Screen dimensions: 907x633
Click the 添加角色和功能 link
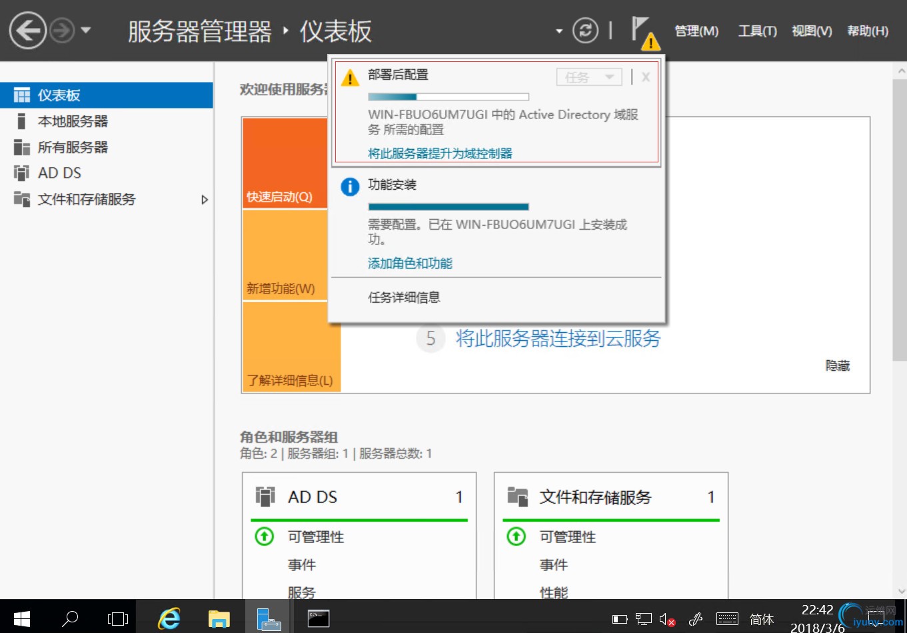click(x=410, y=264)
